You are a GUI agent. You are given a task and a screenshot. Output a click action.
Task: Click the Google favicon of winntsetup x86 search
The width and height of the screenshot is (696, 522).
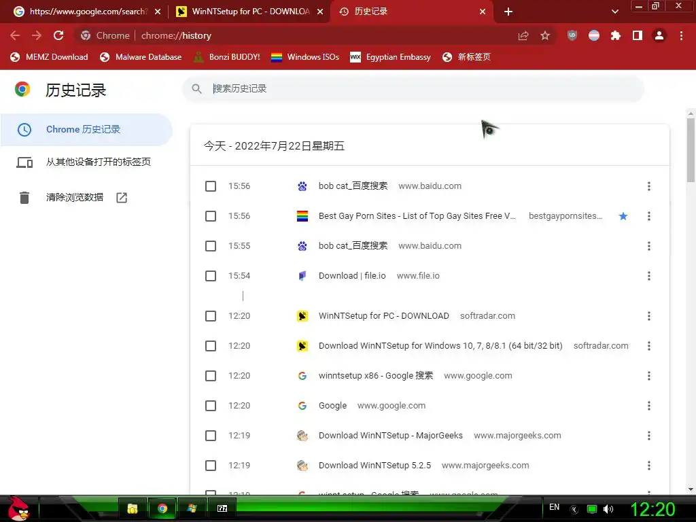tap(302, 376)
